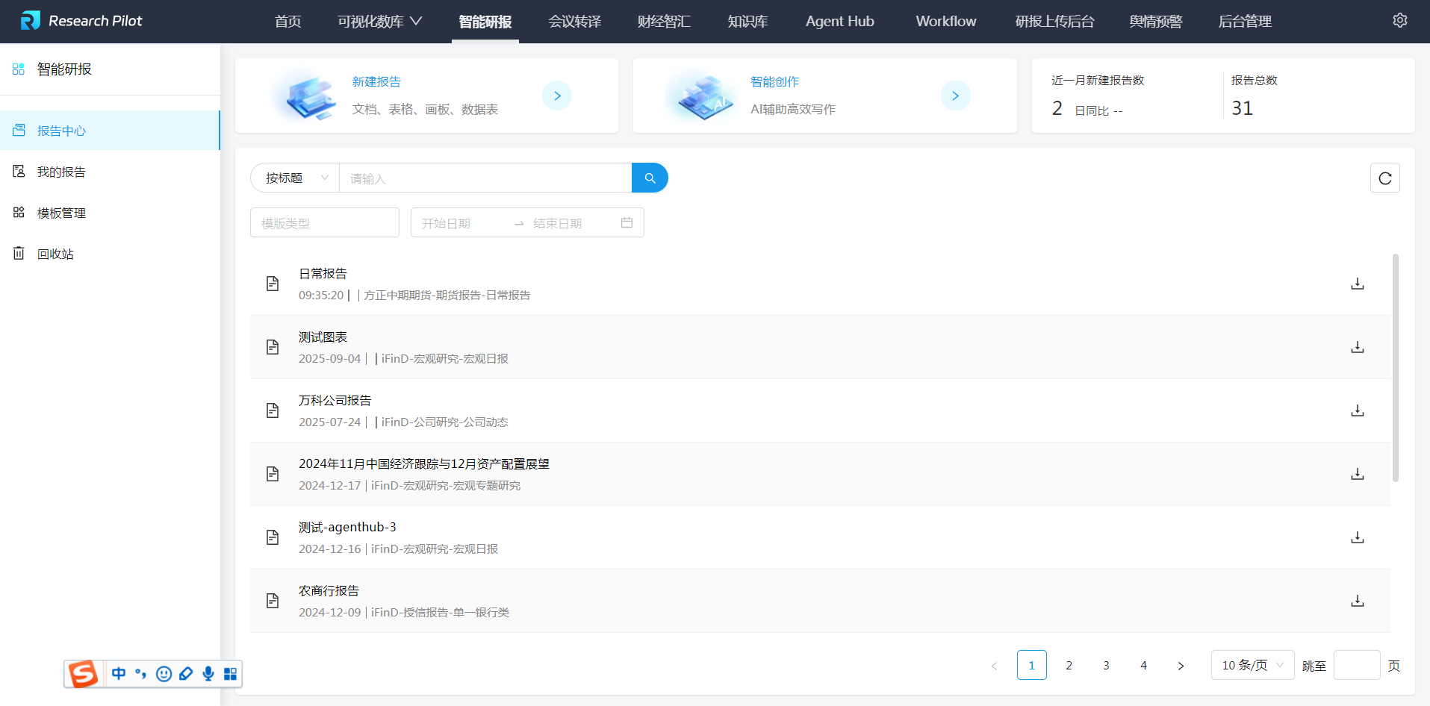The image size is (1430, 706).
Task: Expand the 可视化数库 menu
Action: click(379, 21)
